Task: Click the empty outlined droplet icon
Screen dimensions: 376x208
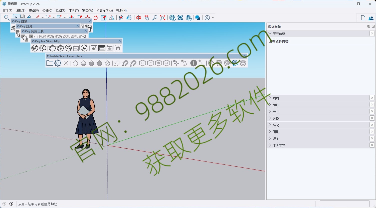Action: (x=75, y=63)
